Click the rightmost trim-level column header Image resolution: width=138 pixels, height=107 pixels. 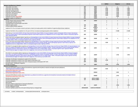[128, 4]
